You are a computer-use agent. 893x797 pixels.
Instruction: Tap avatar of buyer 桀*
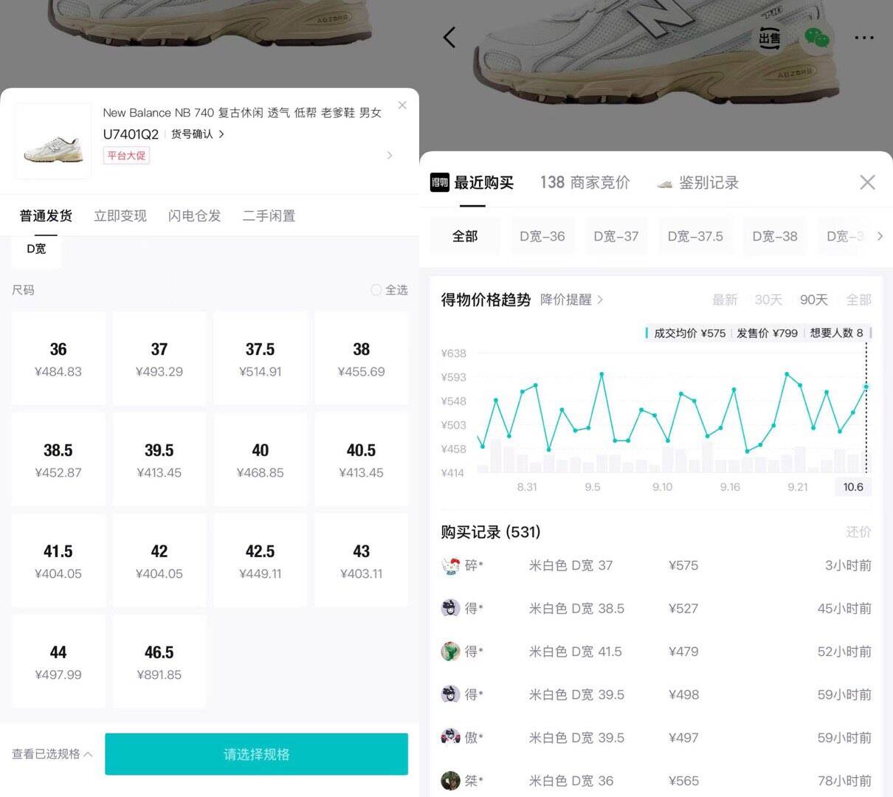[450, 781]
